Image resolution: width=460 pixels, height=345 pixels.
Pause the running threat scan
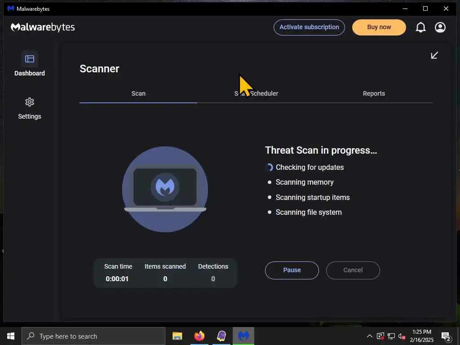[292, 270]
